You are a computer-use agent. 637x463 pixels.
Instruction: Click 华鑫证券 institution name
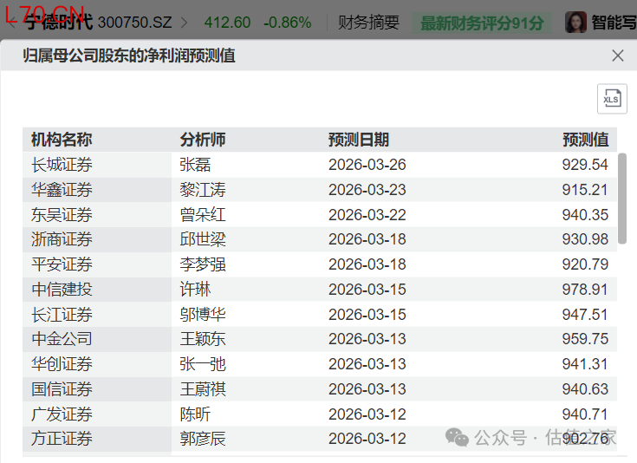[62, 190]
